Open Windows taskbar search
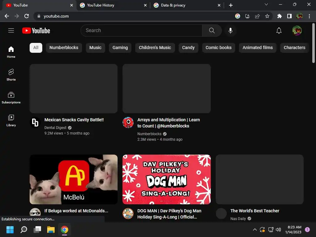The height and width of the screenshot is (237, 316). (23, 230)
